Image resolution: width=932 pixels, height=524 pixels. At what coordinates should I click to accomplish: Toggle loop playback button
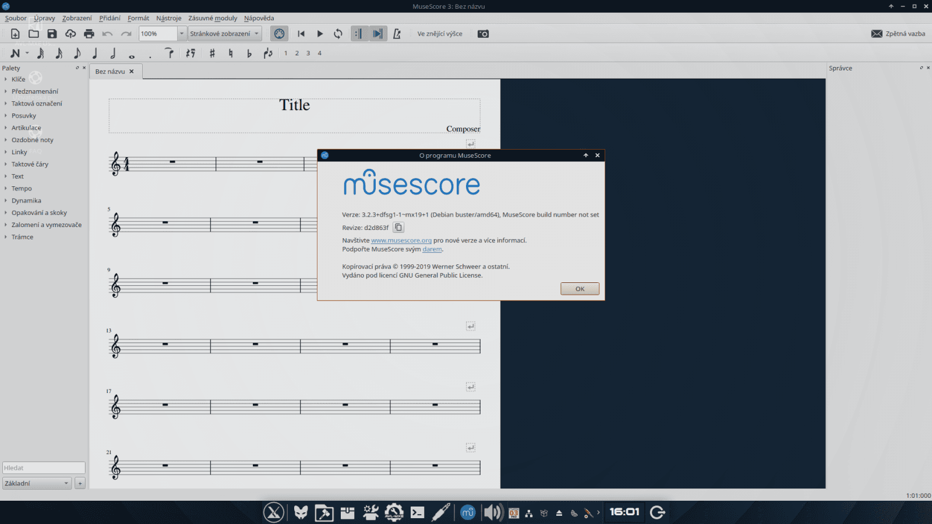pyautogui.click(x=338, y=34)
